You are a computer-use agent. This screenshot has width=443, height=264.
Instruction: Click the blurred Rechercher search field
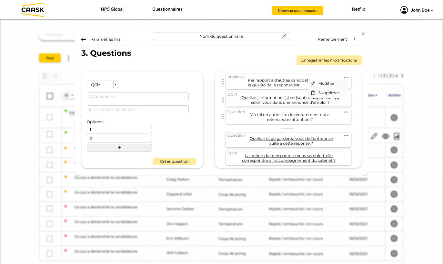click(57, 35)
